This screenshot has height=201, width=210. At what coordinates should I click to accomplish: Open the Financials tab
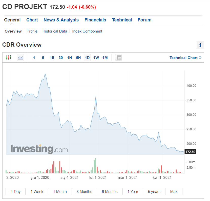tap(95, 20)
